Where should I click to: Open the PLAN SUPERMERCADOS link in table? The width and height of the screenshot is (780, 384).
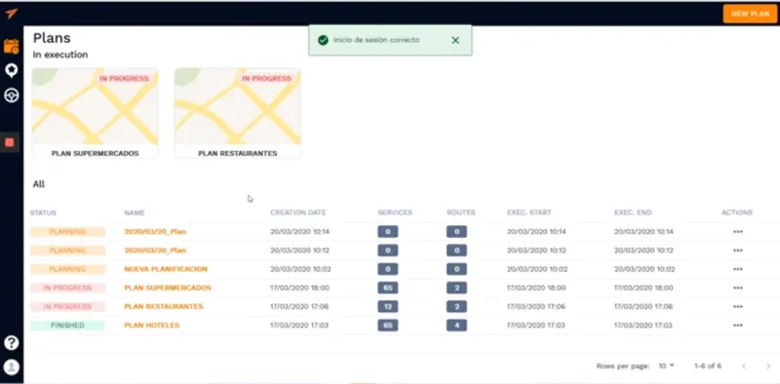tap(168, 288)
